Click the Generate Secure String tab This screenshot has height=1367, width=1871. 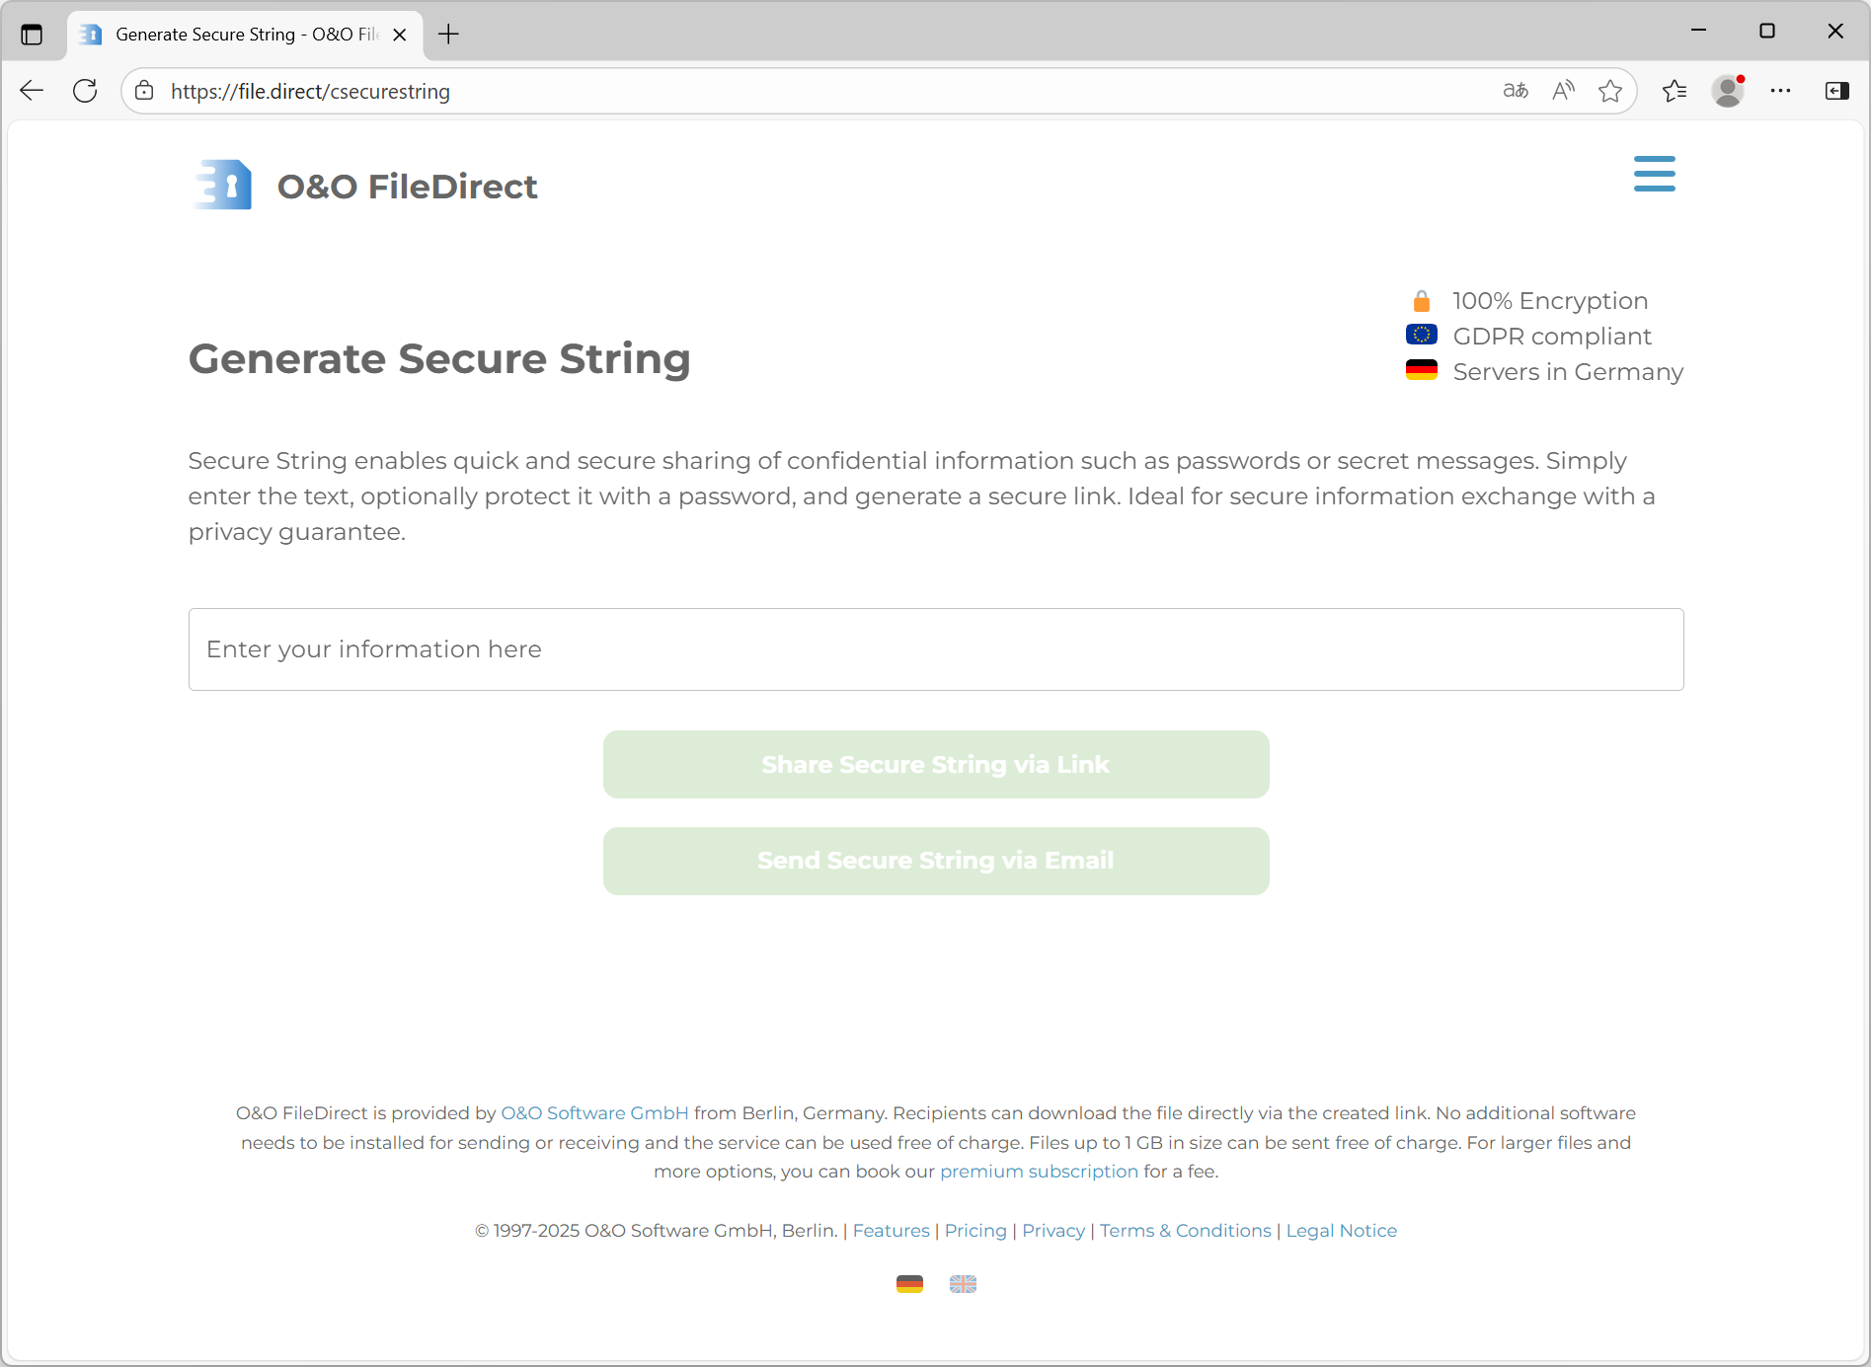237,35
